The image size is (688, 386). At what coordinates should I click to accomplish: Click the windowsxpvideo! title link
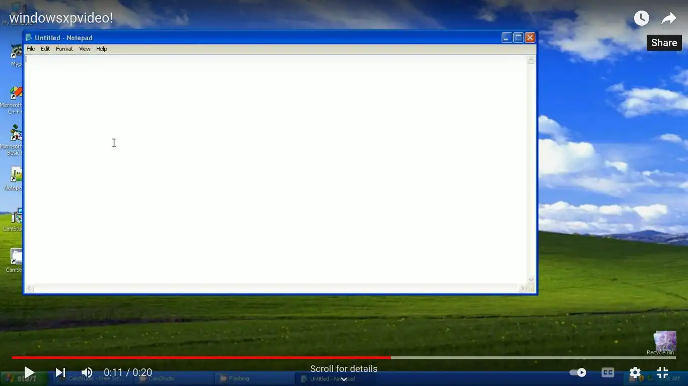61,18
